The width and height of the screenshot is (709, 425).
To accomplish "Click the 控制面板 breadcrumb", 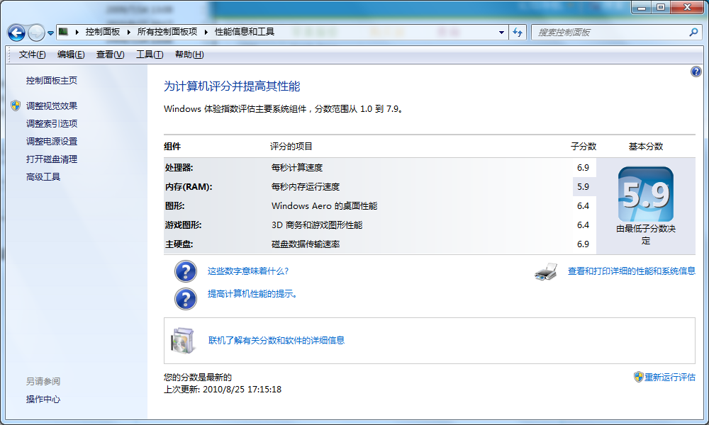I will pyautogui.click(x=103, y=32).
